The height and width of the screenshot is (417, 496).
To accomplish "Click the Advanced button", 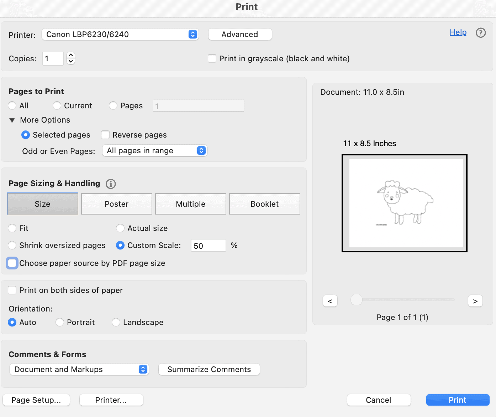I will (240, 35).
